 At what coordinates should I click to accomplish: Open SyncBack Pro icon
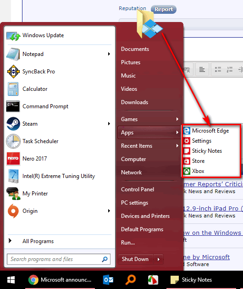pos(13,72)
